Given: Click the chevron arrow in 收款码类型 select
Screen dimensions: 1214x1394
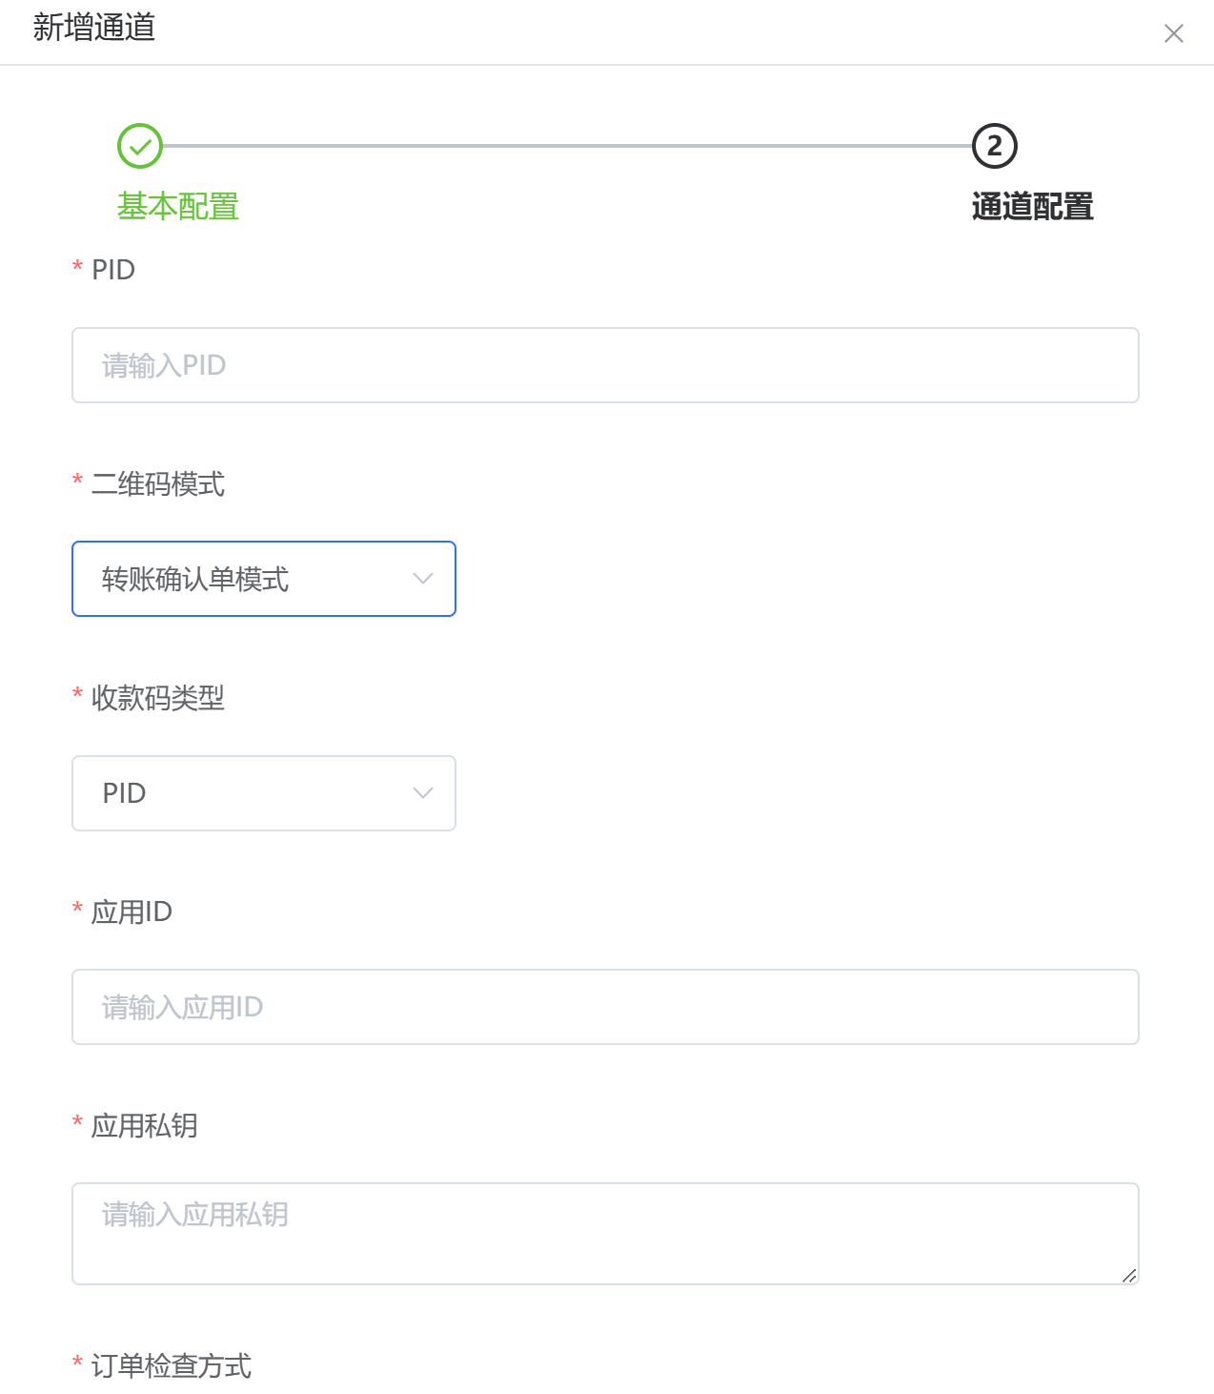Looking at the screenshot, I should point(423,793).
